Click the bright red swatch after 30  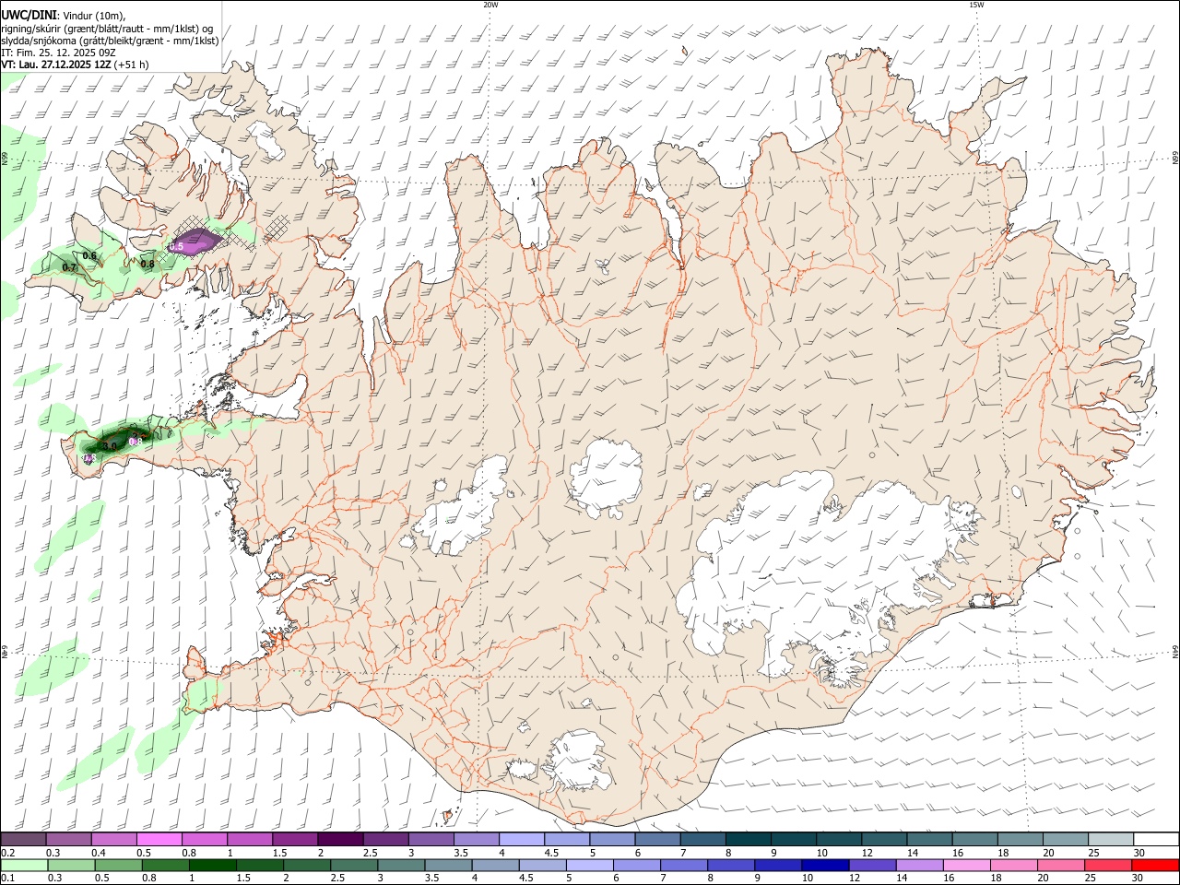point(1154,865)
